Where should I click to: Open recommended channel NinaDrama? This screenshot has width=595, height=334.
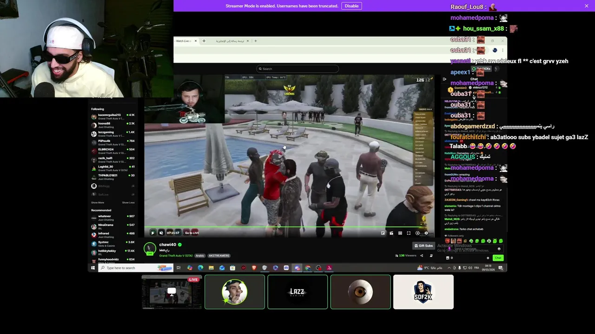click(x=113, y=226)
